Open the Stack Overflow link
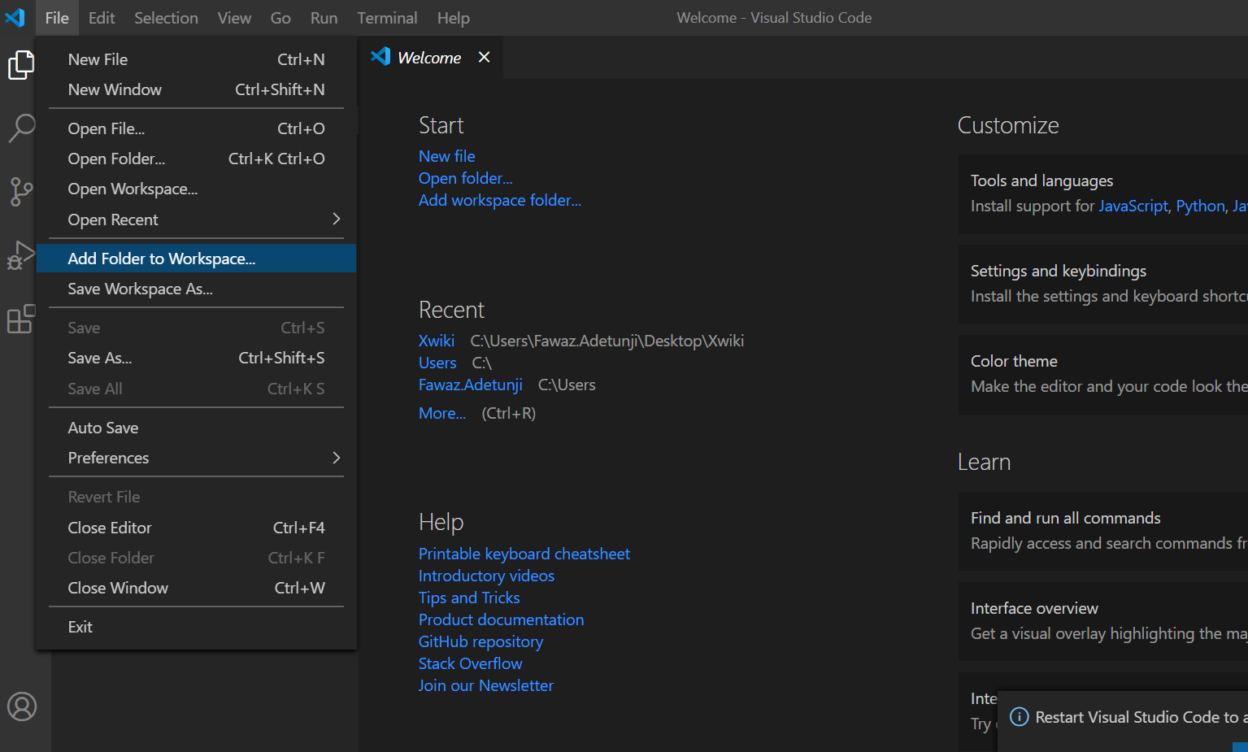 click(471, 663)
